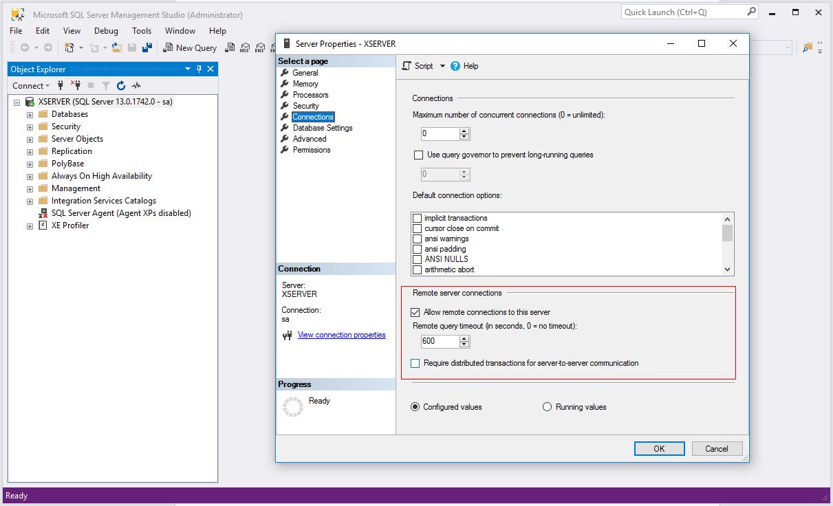Expand the Databases node
The width and height of the screenshot is (833, 506).
tap(30, 114)
